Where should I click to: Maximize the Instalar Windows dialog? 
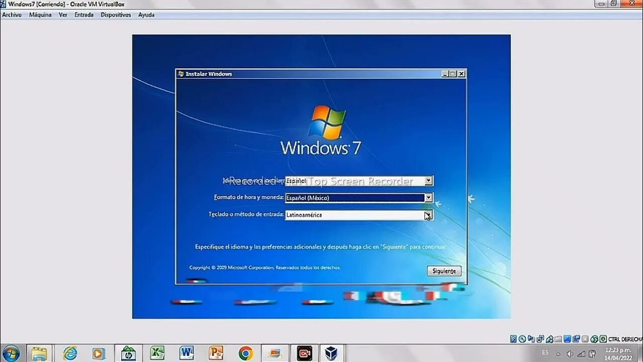453,74
